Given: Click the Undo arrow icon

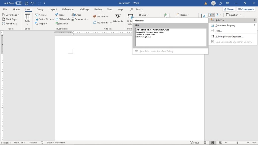Looking at the screenshot, I should pos(32,3).
